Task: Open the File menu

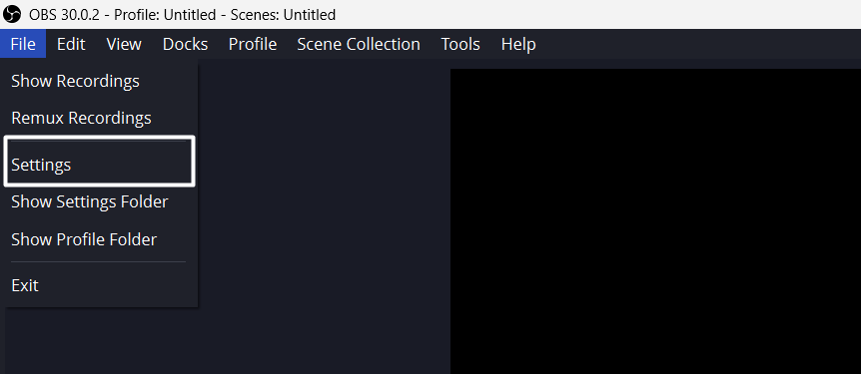Action: (x=23, y=44)
